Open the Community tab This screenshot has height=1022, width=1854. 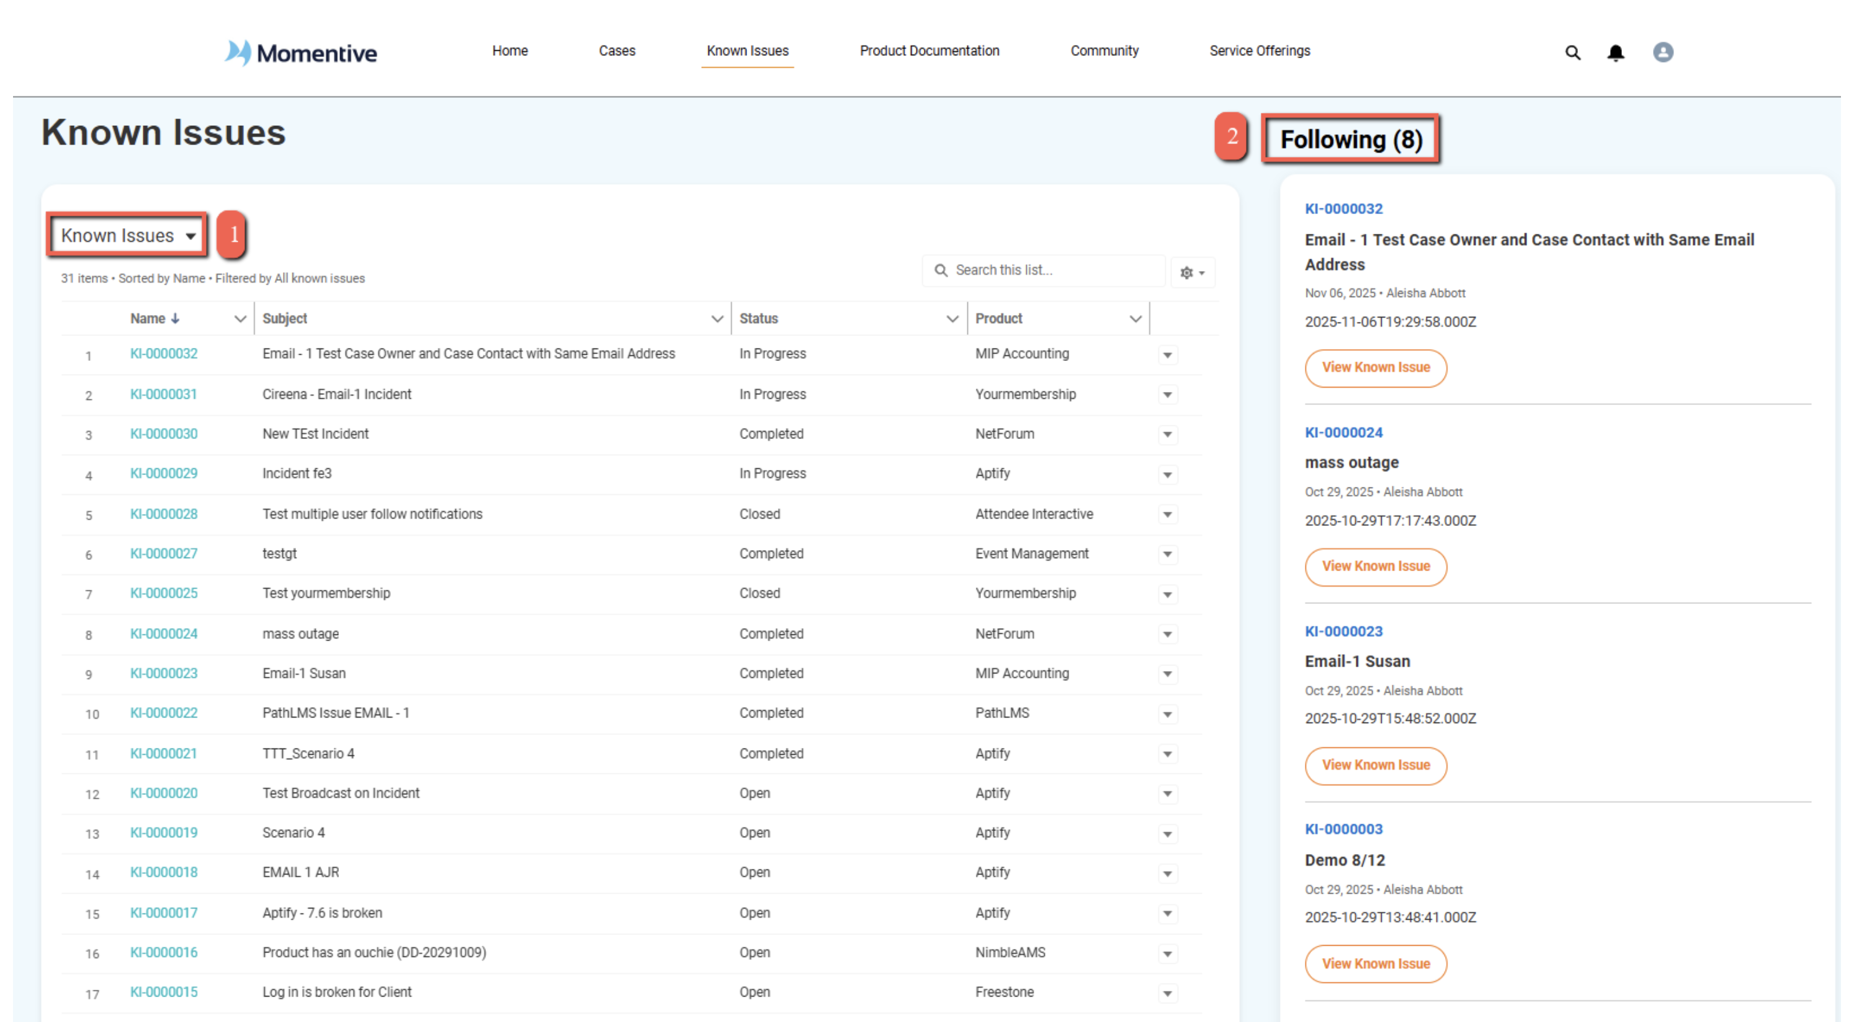tap(1104, 51)
